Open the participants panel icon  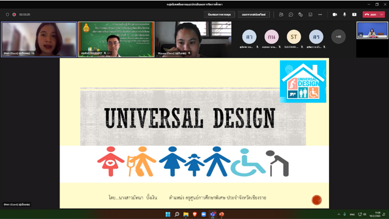tap(281, 15)
